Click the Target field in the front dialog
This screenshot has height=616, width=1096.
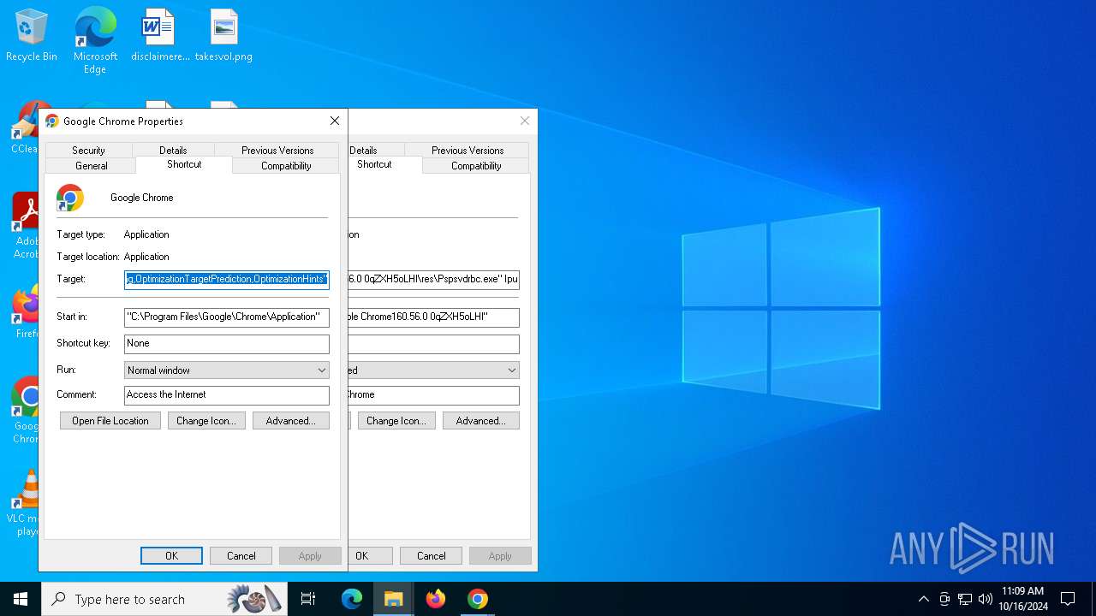pos(227,279)
